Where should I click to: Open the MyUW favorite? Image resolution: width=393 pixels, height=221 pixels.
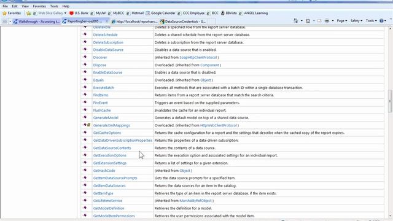98,13
